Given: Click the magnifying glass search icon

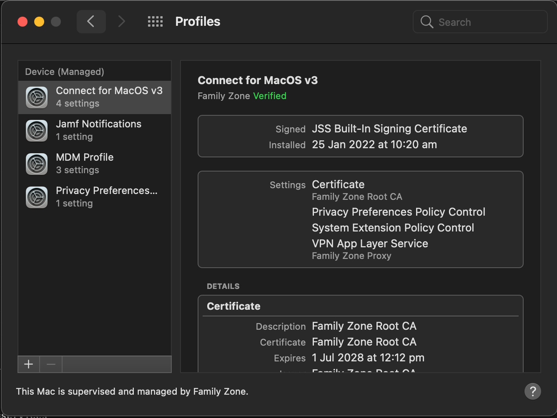Looking at the screenshot, I should [x=427, y=22].
